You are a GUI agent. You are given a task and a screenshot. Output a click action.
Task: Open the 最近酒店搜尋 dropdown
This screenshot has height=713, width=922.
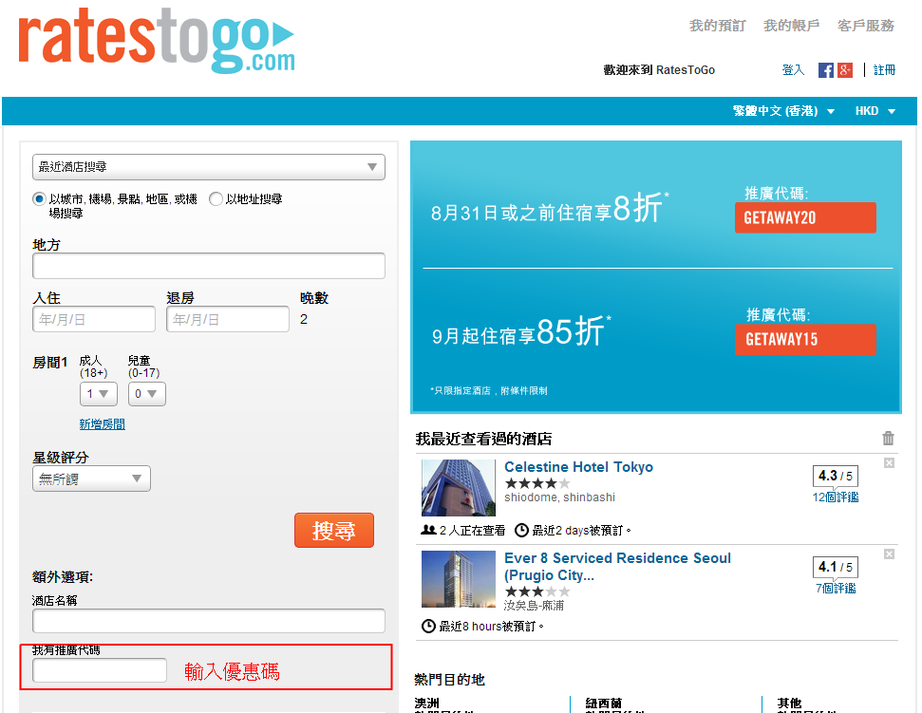209,167
